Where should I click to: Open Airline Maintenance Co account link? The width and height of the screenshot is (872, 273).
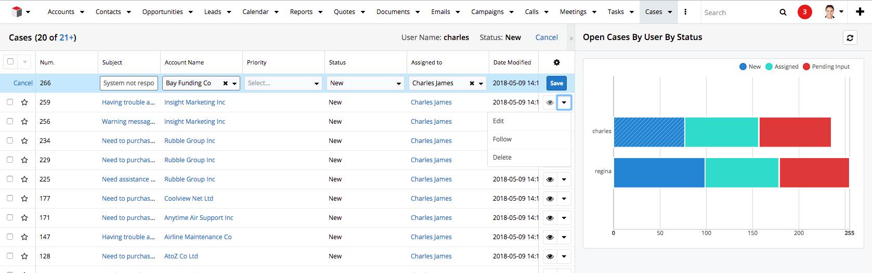pos(198,237)
